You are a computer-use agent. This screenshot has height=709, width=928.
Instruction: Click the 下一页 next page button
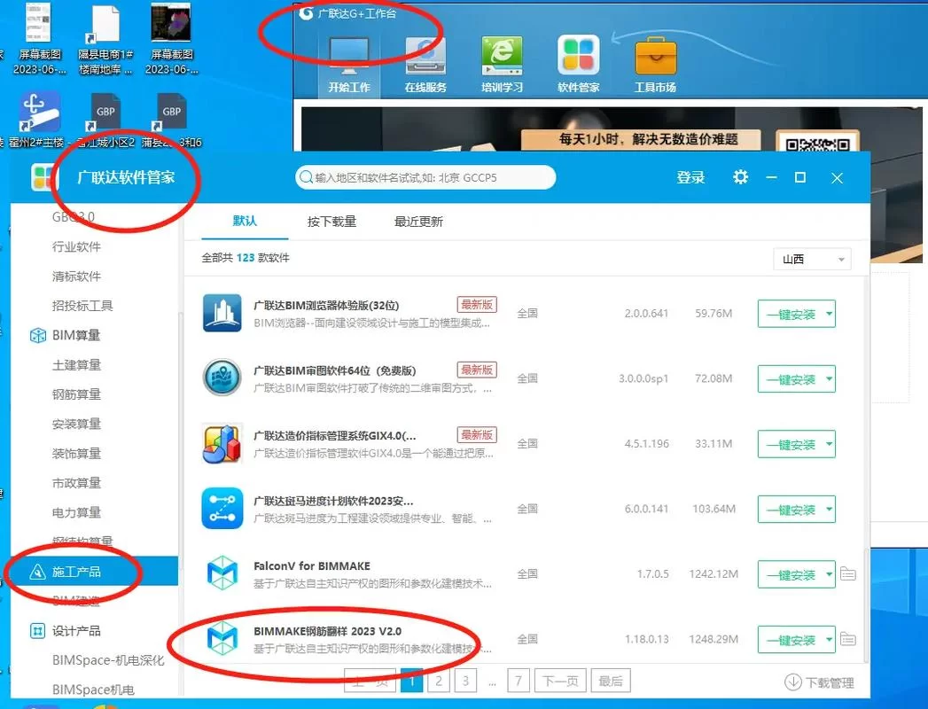point(560,681)
